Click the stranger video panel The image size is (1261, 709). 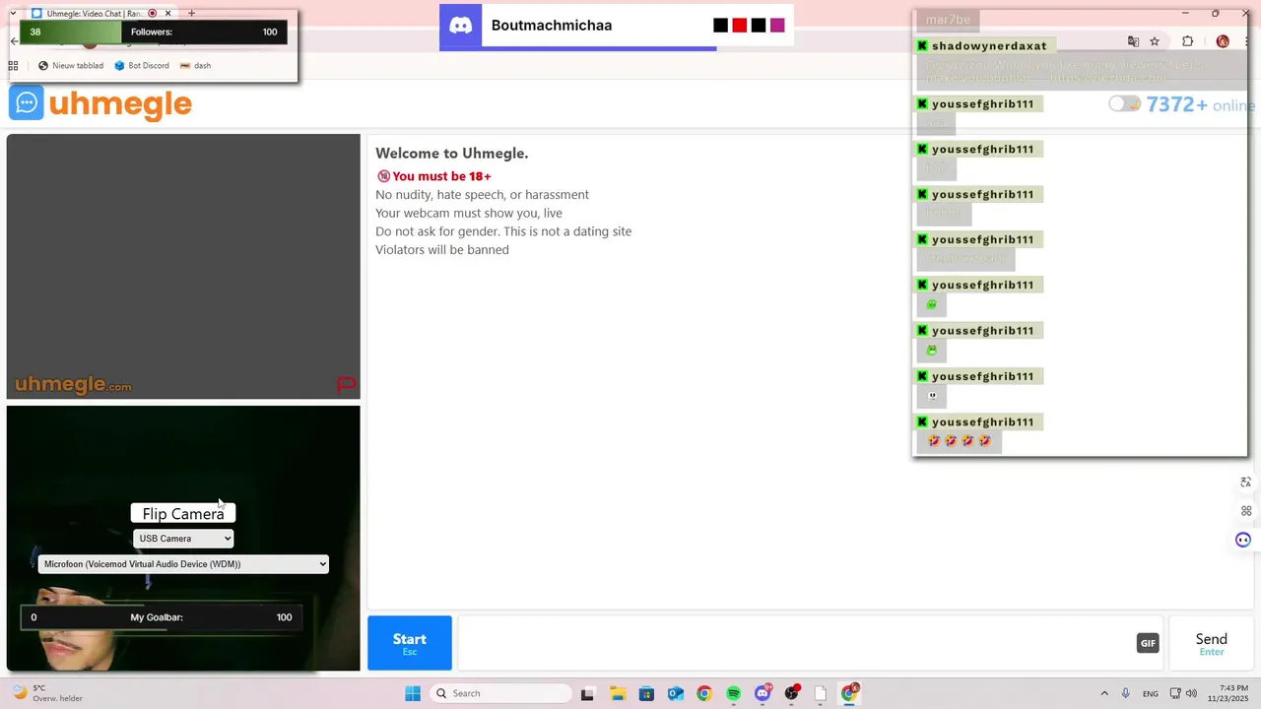[x=183, y=266]
